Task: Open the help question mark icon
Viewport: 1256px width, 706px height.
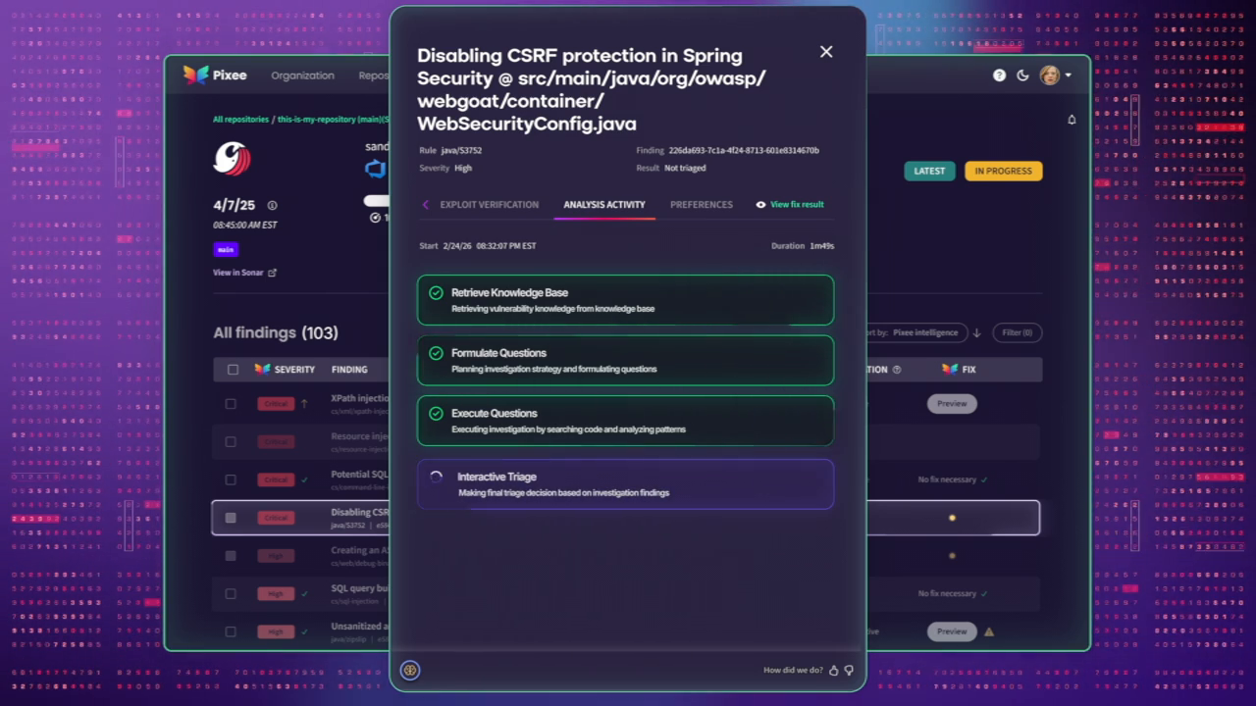Action: pyautogui.click(x=999, y=76)
